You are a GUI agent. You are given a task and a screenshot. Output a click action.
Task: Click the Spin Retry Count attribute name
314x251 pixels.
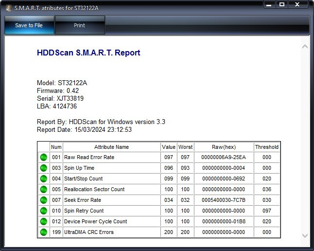pyautogui.click(x=84, y=211)
